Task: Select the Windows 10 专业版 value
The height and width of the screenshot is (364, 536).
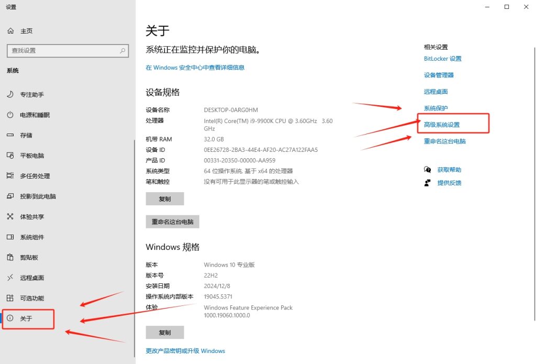Action: [229, 265]
